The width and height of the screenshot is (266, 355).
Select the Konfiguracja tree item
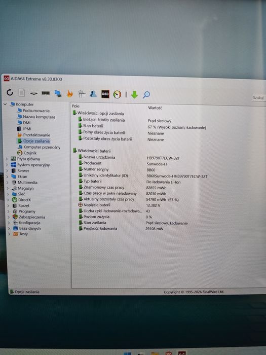27,223
